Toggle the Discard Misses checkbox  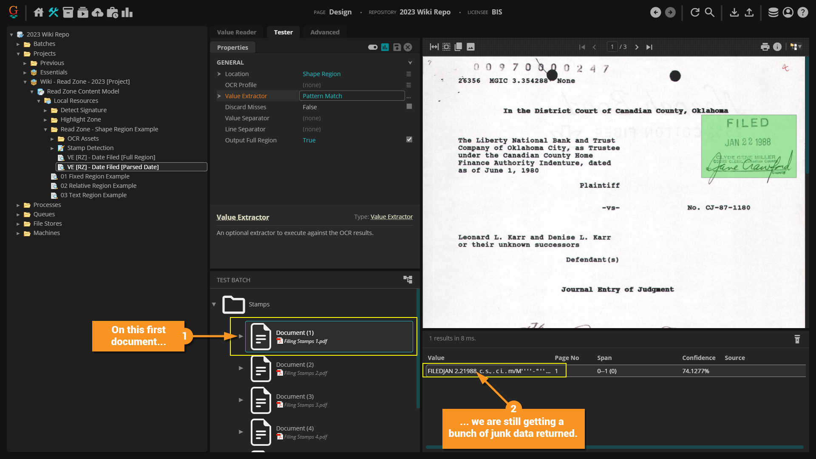click(409, 107)
